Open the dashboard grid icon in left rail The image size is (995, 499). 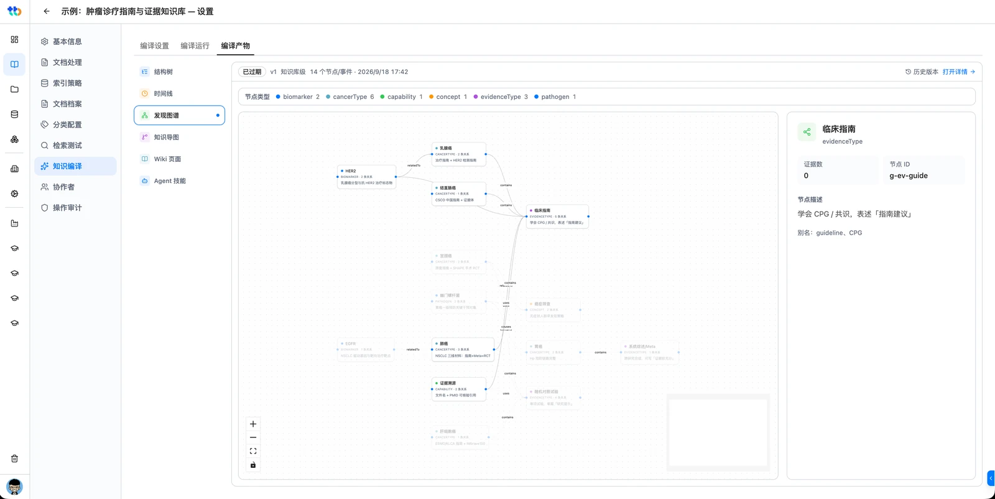[14, 39]
